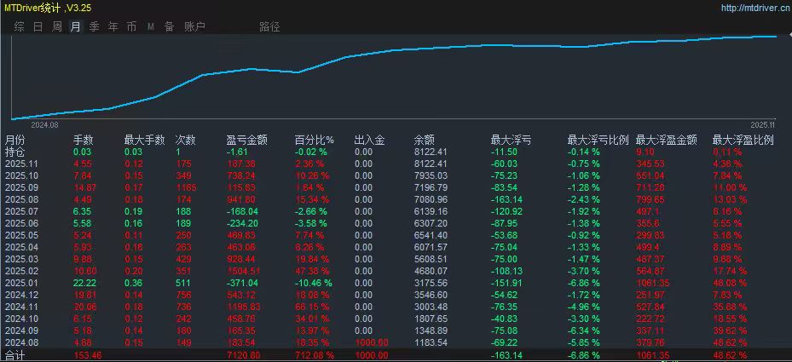The height and width of the screenshot is (362, 792).
Task: Select the 2024.11 month row
Action: [x=396, y=307]
